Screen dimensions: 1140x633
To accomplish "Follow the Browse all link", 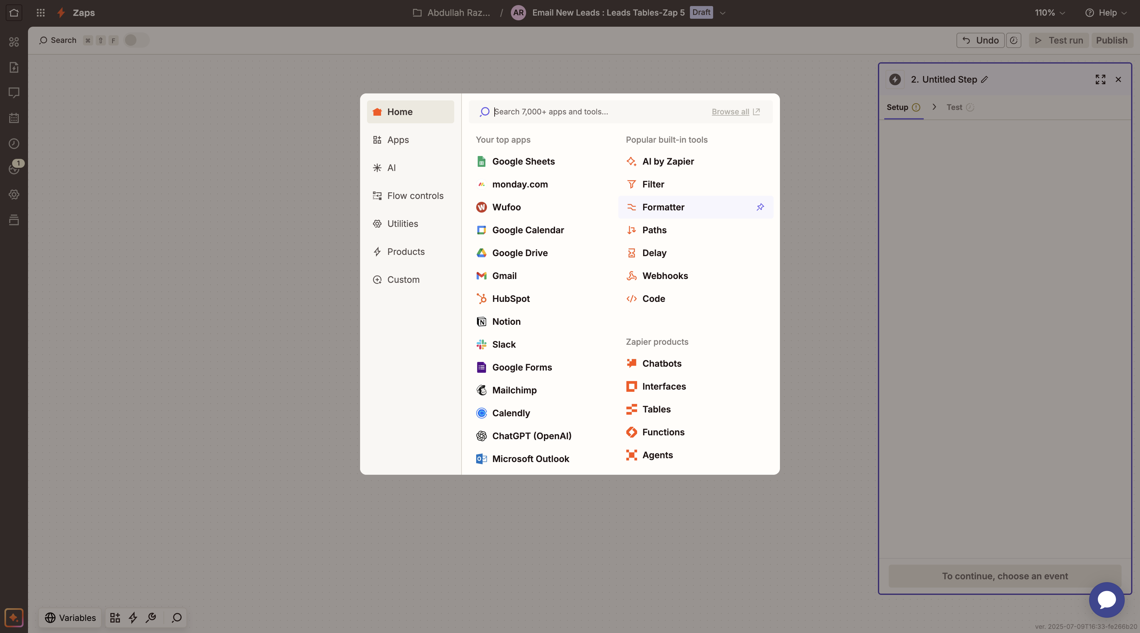I will tap(730, 112).
